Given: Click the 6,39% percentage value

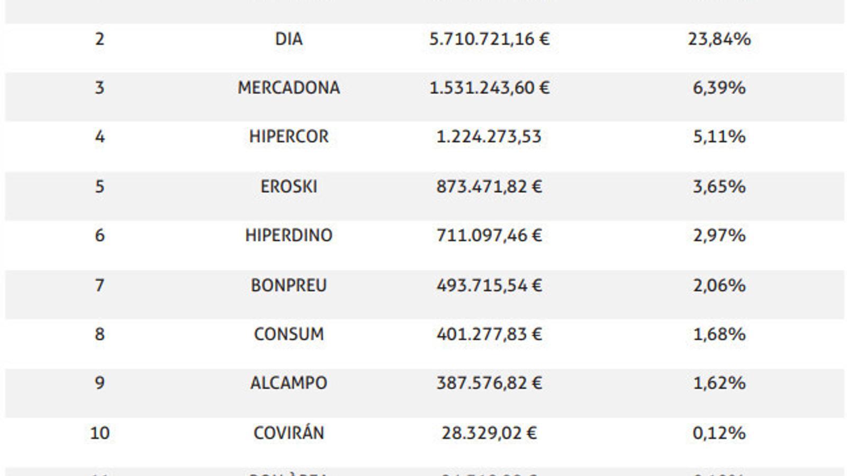Looking at the screenshot, I should (x=719, y=88).
